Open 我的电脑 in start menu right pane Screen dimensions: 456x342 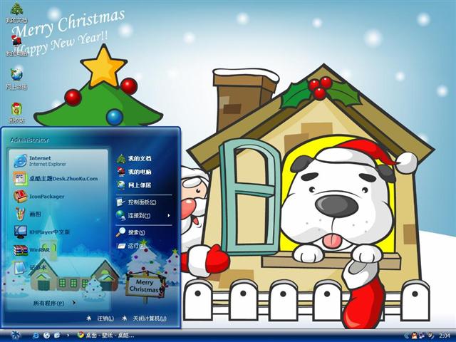coord(134,172)
